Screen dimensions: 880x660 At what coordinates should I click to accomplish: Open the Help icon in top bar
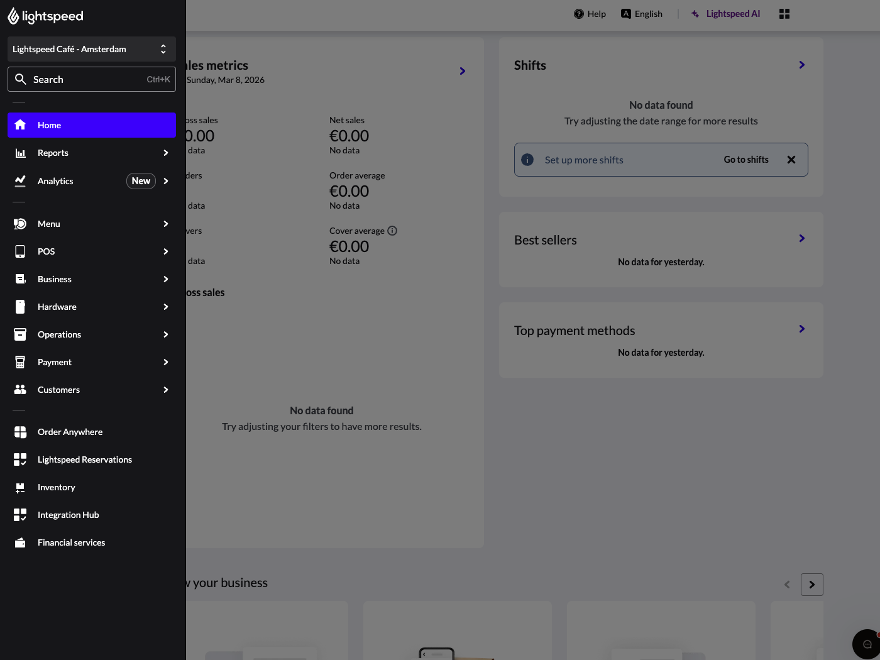580,13
